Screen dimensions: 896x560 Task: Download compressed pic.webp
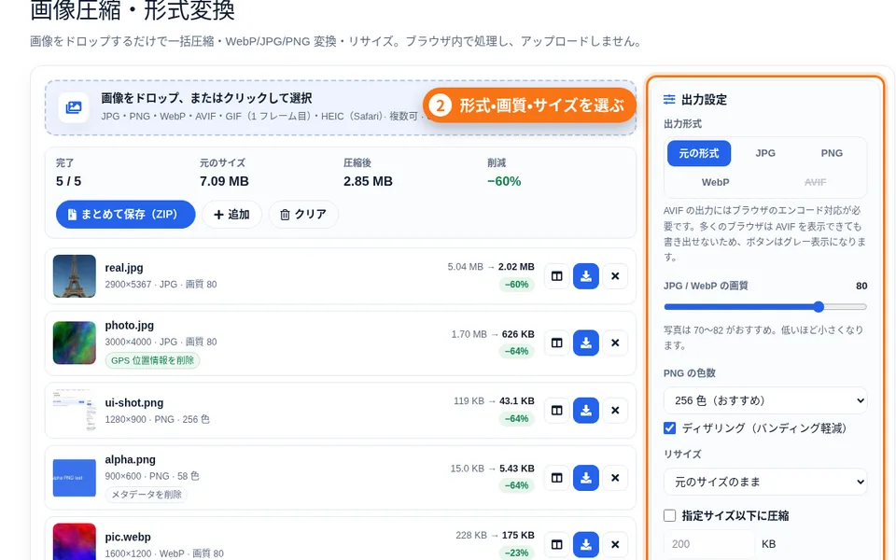click(586, 544)
